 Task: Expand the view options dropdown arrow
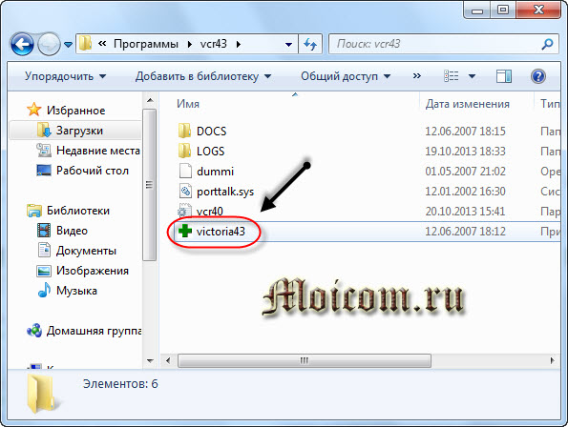(x=472, y=76)
